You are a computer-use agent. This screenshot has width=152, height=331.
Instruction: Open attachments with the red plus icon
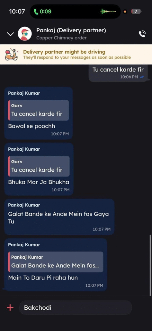[x=10, y=308]
